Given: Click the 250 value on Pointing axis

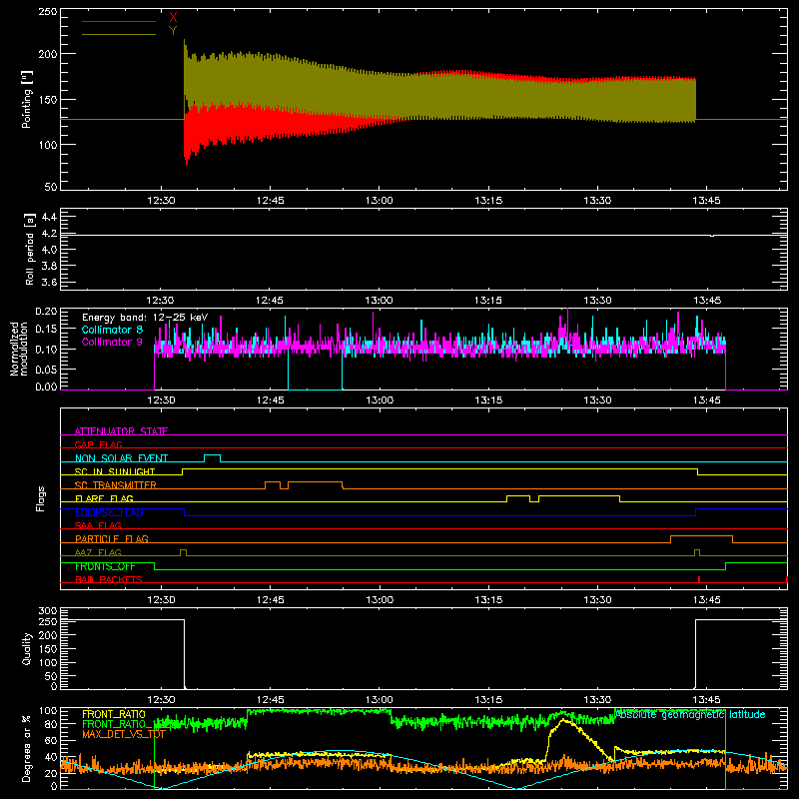Looking at the screenshot, I should point(48,12).
